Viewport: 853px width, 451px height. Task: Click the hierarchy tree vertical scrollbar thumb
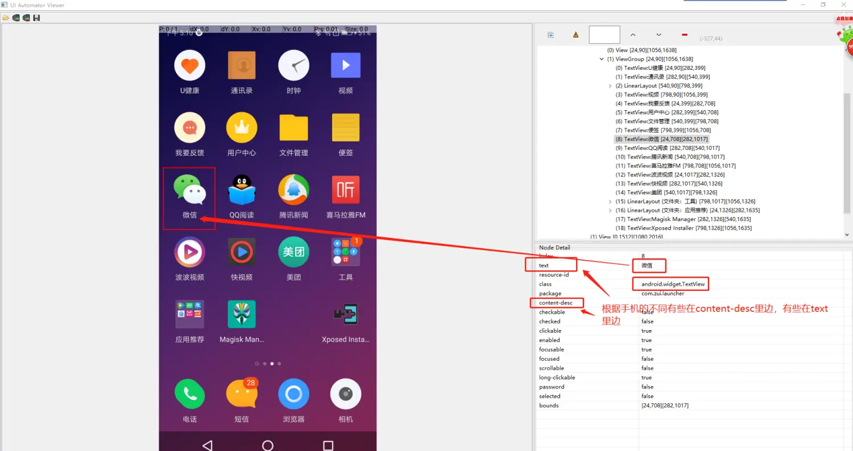[x=847, y=153]
